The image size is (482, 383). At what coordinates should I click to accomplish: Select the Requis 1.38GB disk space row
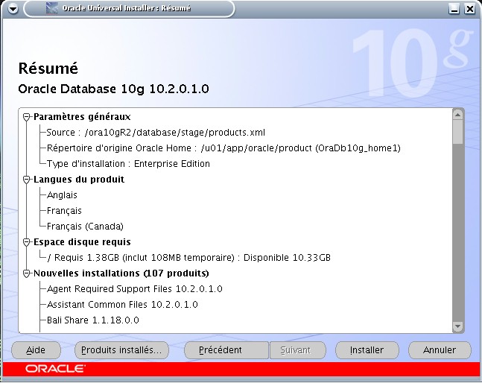(188, 258)
